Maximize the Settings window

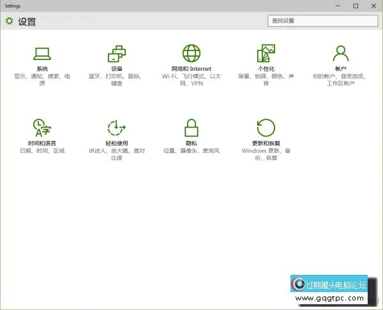(356, 6)
